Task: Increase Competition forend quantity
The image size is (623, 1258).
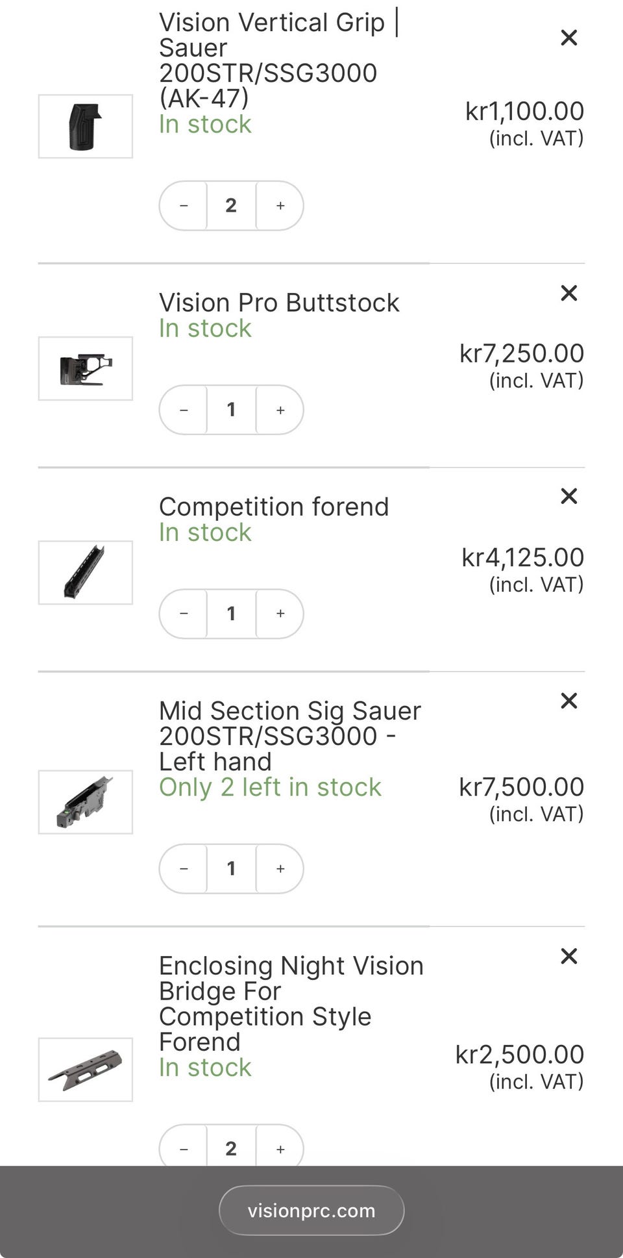Action: 280,614
